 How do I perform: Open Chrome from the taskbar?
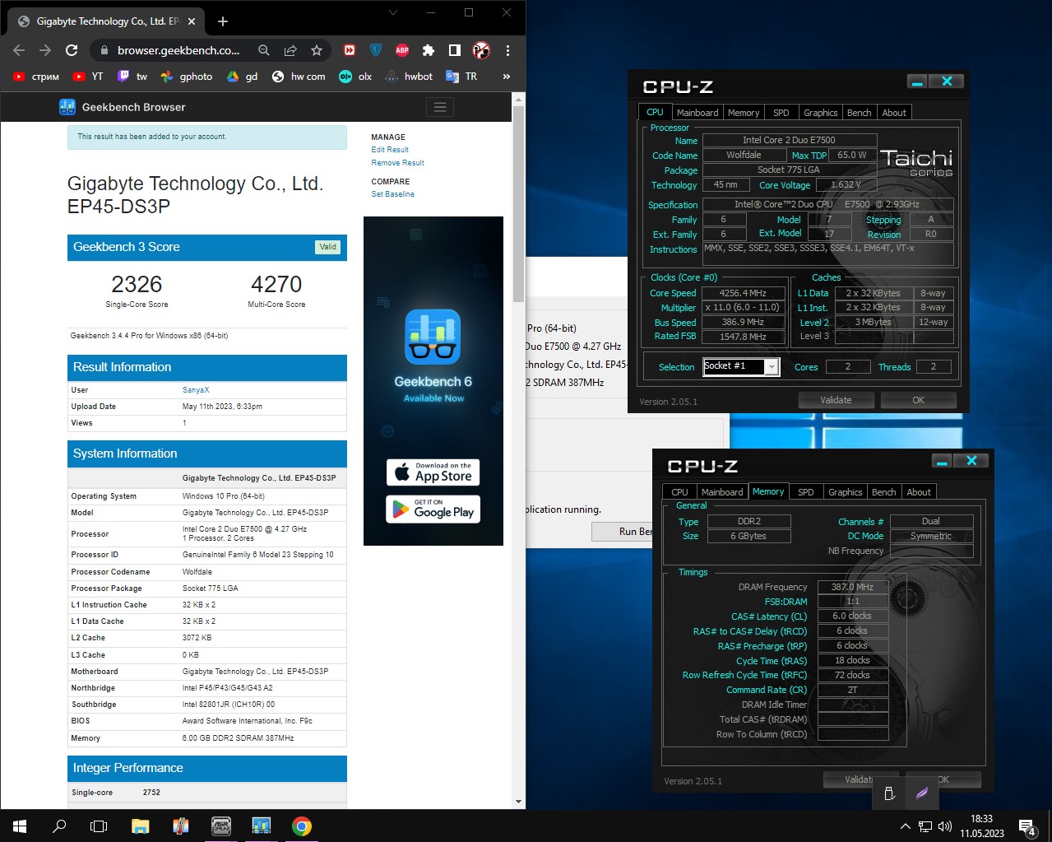(302, 826)
